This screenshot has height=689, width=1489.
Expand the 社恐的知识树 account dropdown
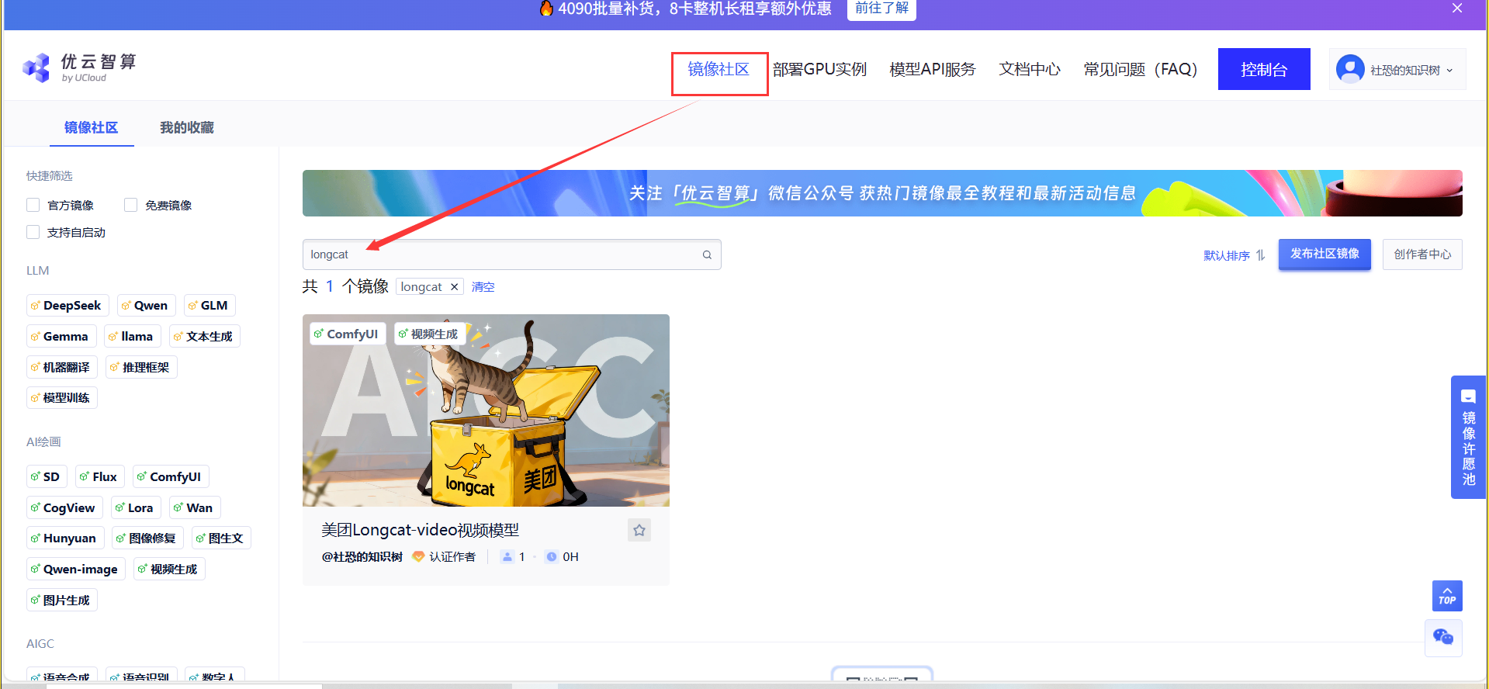pos(1397,69)
